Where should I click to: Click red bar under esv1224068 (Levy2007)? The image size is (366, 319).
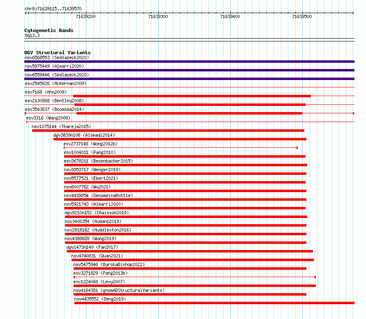(195, 286)
